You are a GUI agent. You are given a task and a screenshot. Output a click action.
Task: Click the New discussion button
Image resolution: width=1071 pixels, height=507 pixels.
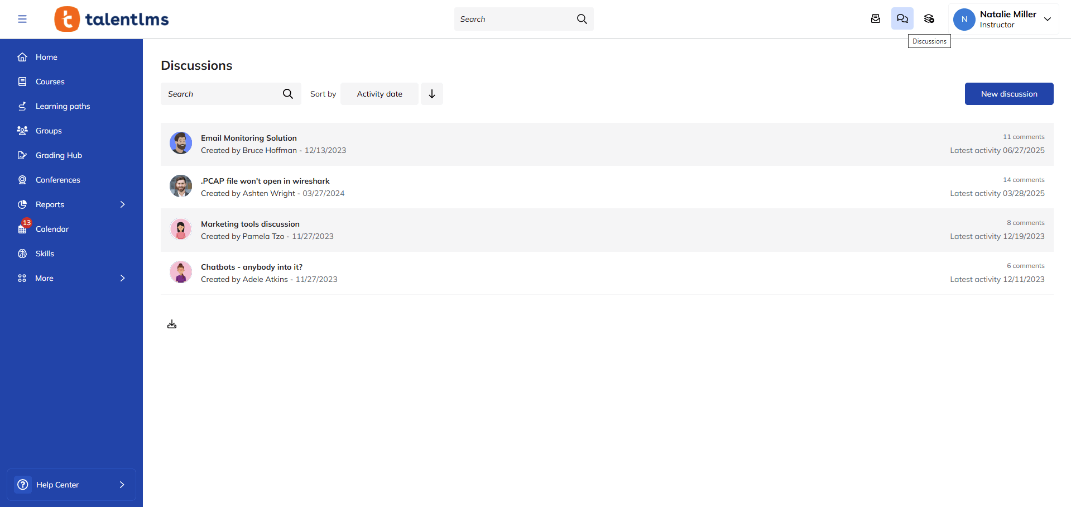click(1008, 93)
